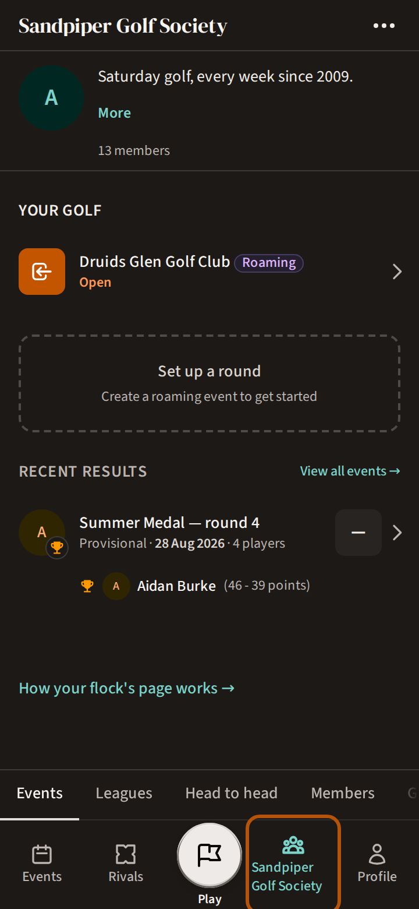Select the Members tab

point(343,793)
